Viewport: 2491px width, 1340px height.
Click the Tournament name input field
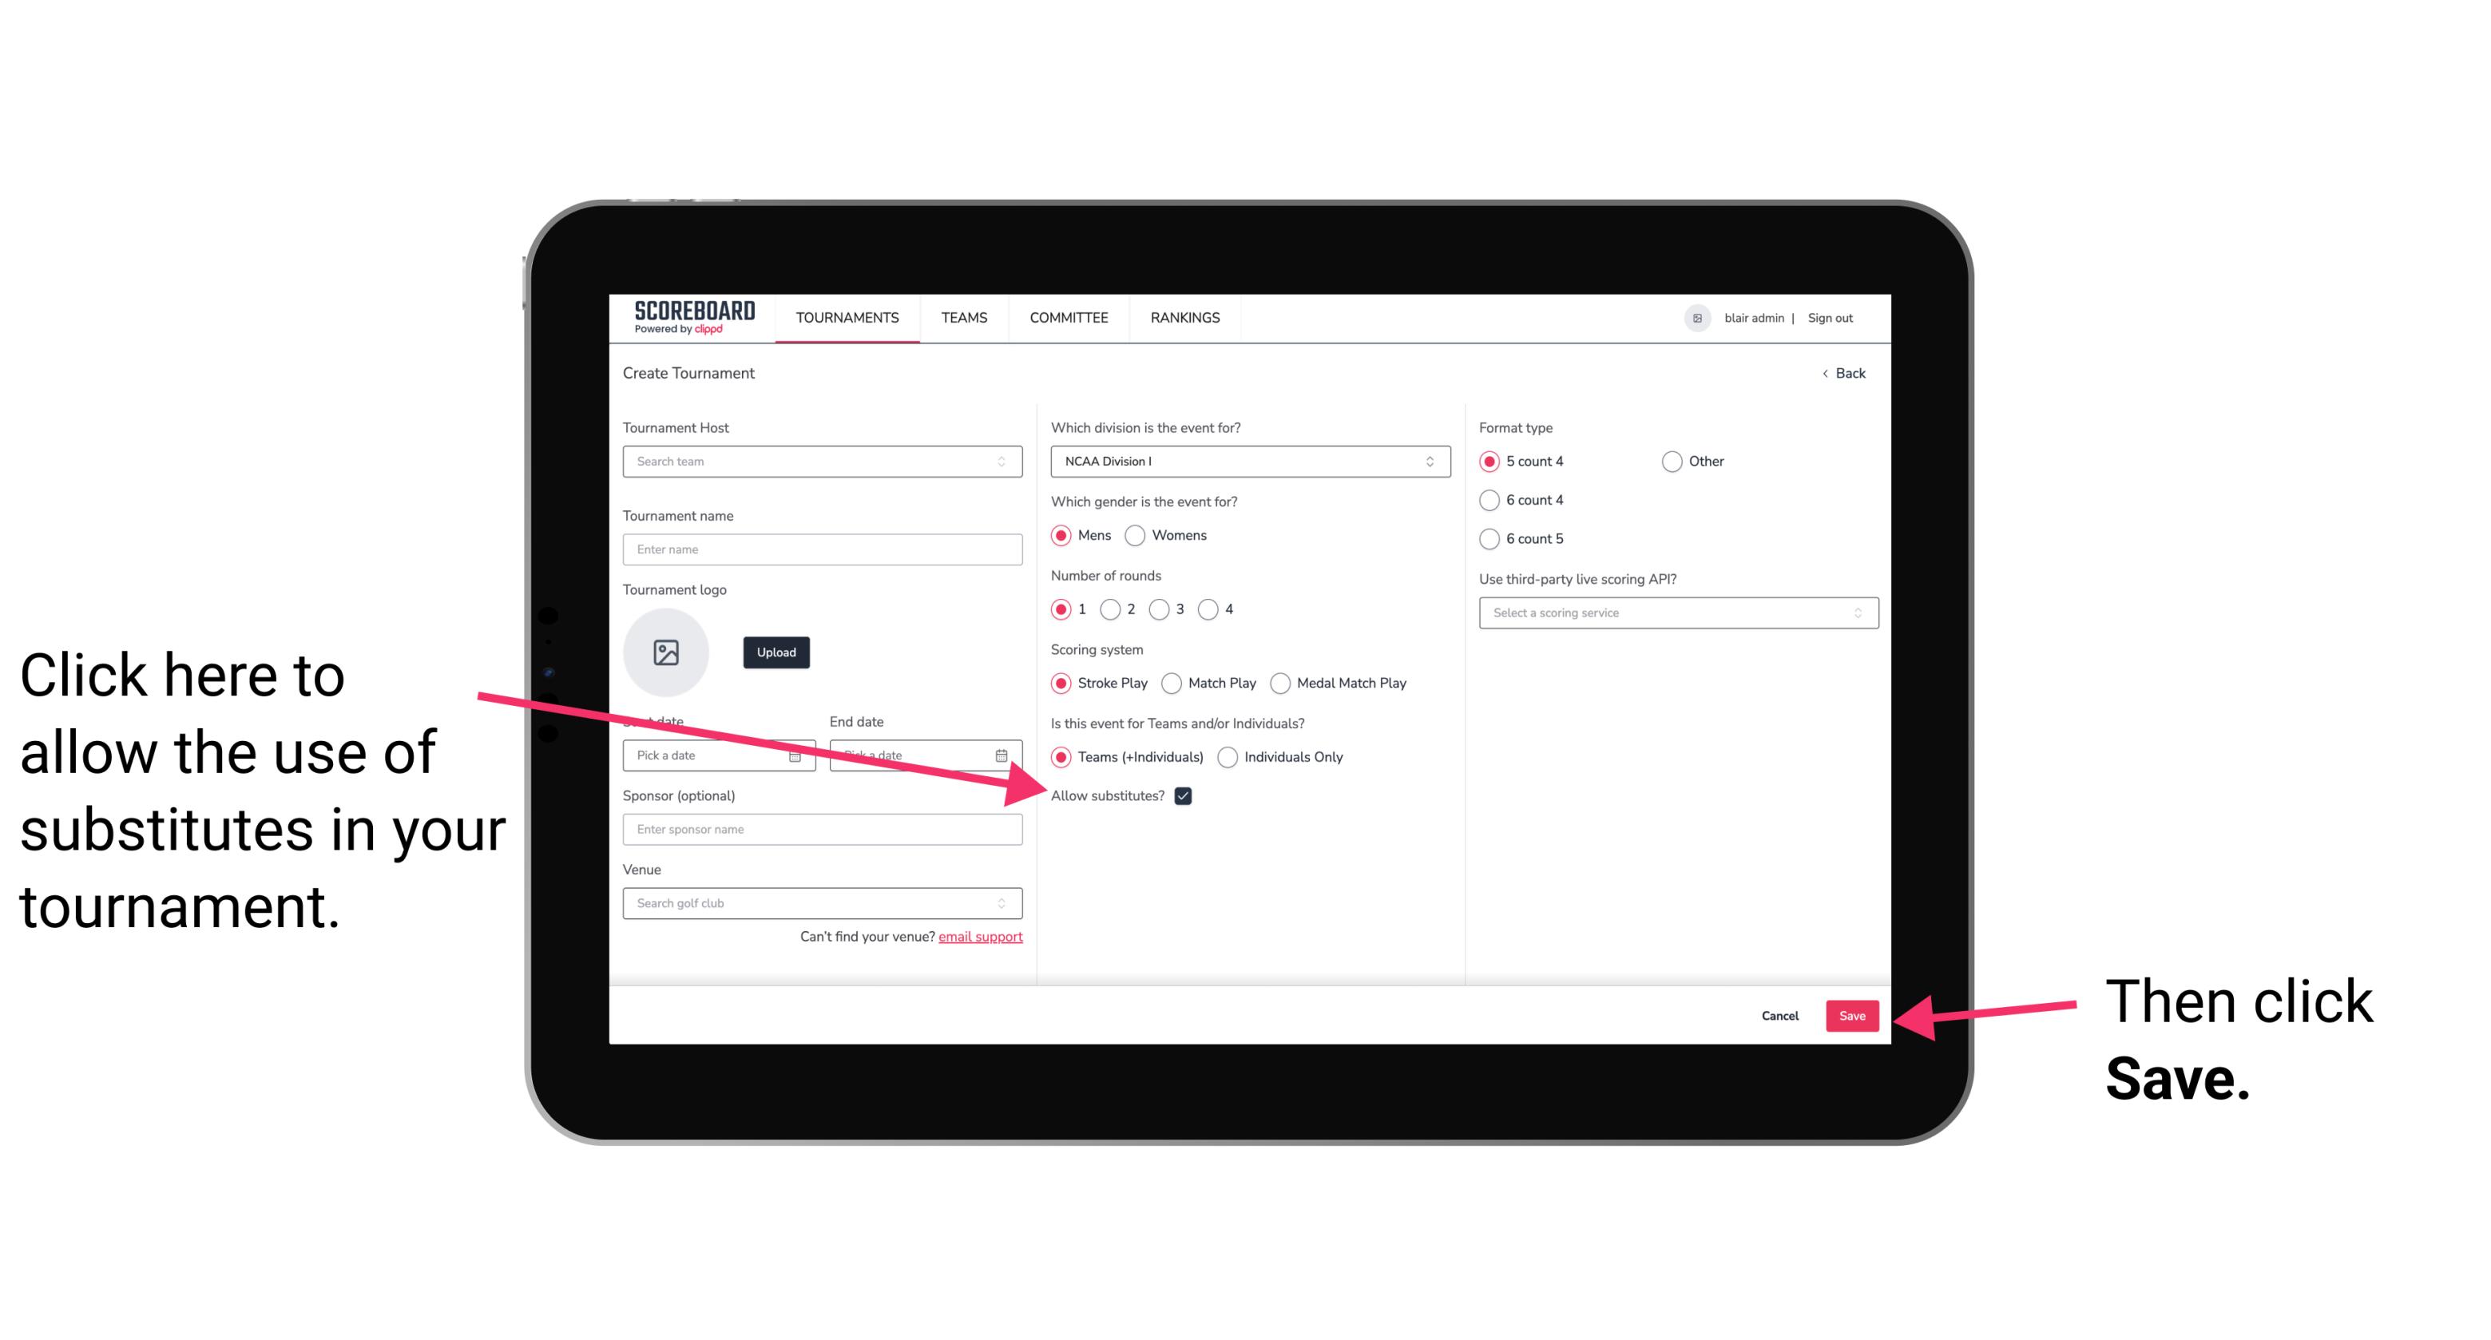click(x=822, y=549)
